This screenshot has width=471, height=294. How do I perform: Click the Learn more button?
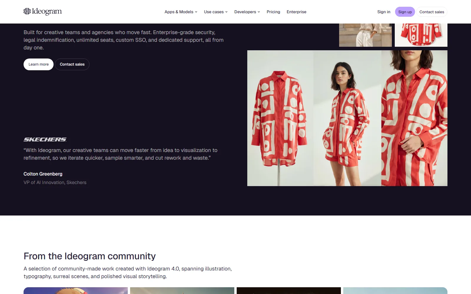(39, 64)
